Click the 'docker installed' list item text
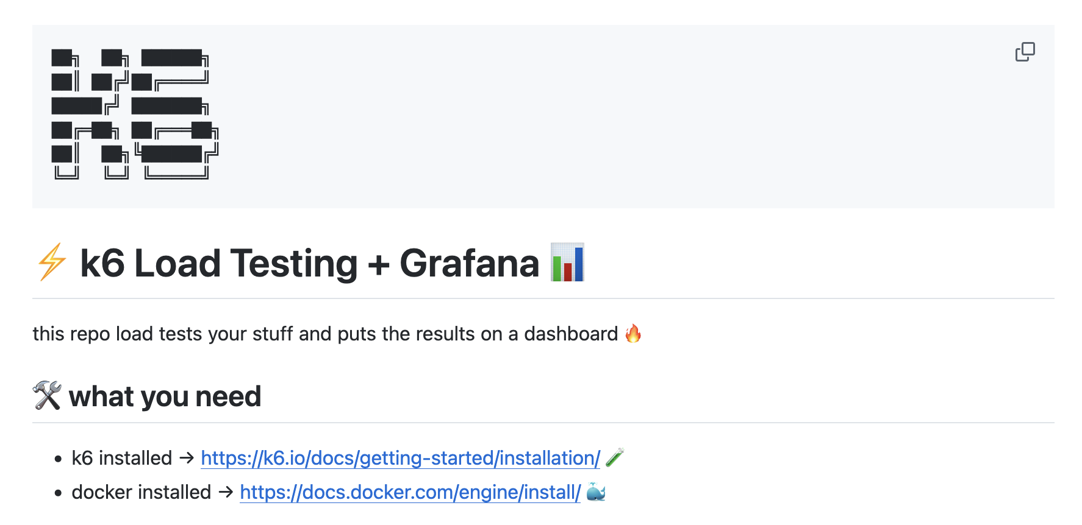The image size is (1082, 525). (x=141, y=492)
